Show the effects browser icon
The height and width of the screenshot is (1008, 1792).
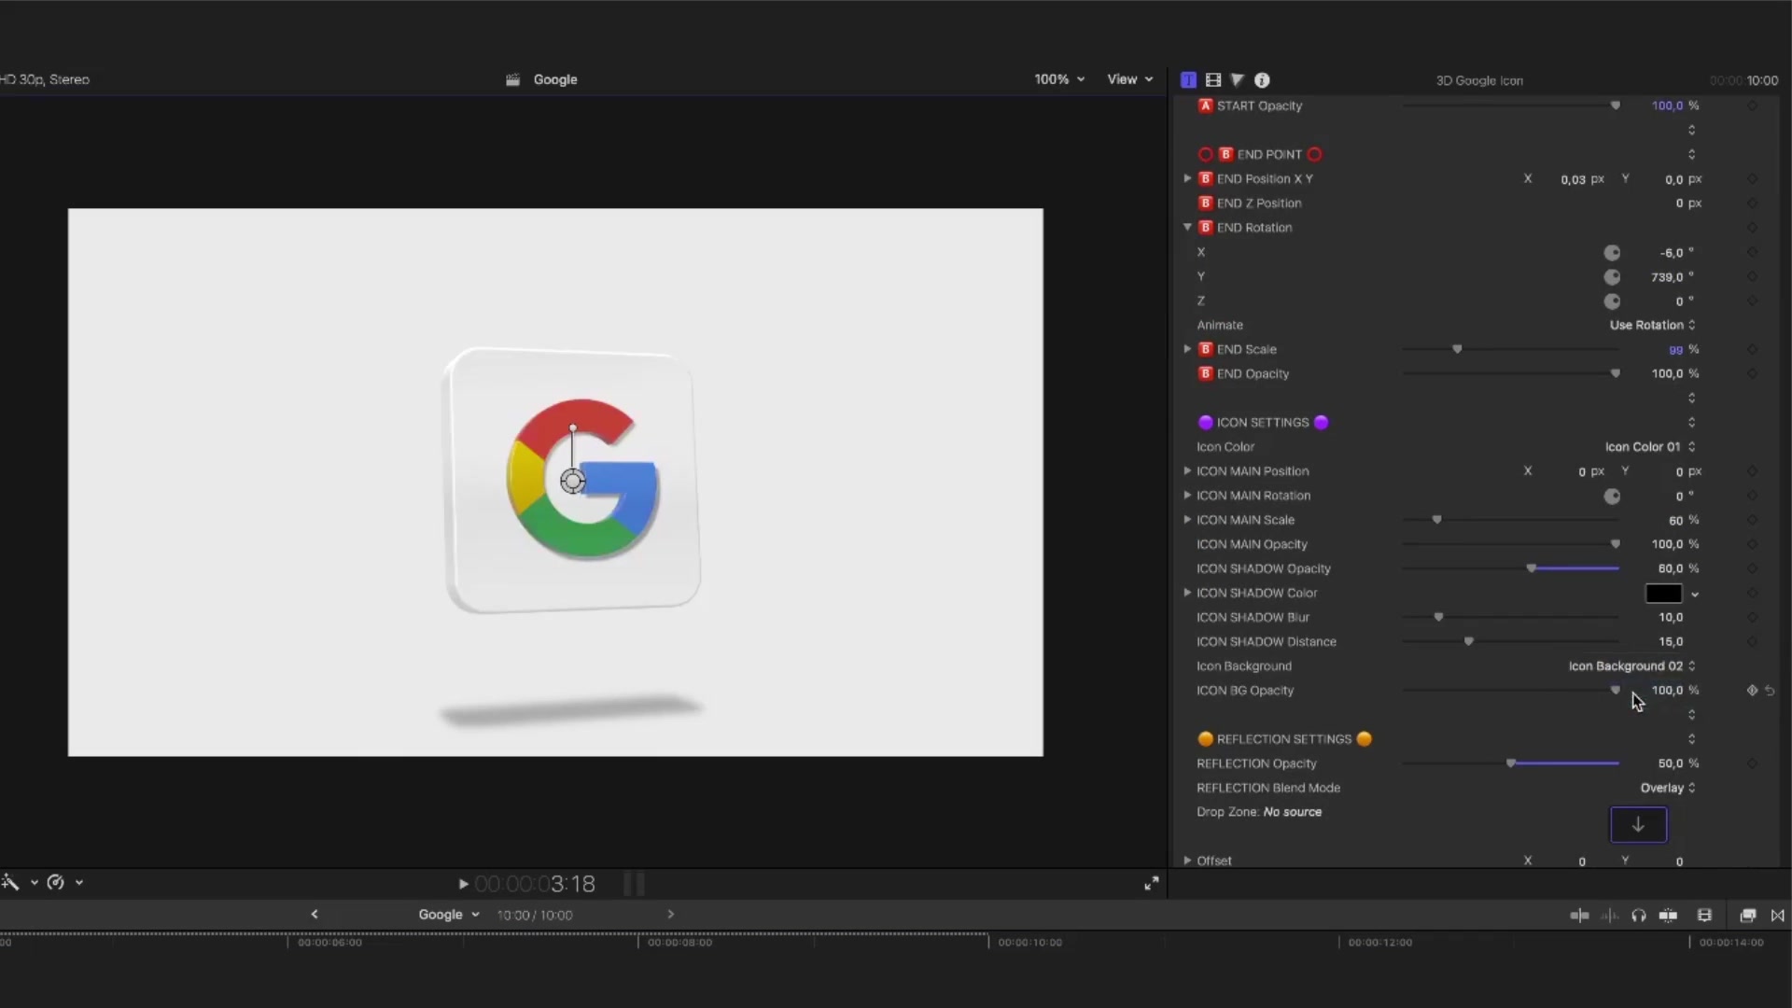tap(1748, 916)
